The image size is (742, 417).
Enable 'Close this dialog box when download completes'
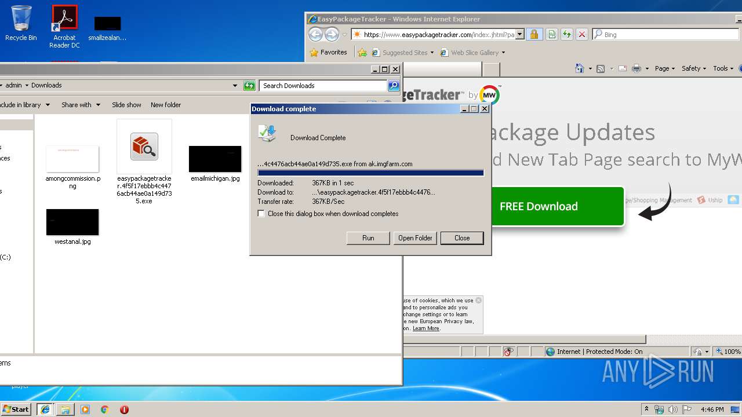coord(261,214)
